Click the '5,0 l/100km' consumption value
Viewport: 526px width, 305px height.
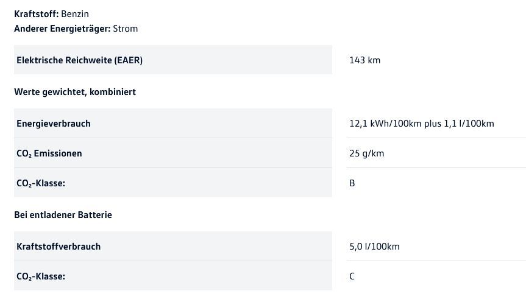tap(375, 247)
